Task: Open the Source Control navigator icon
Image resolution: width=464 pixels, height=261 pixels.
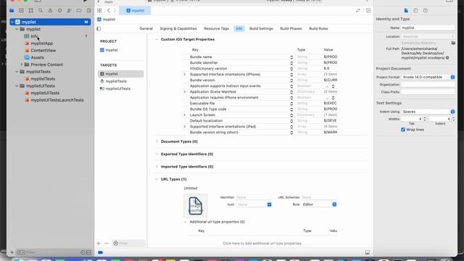Action: 21,11
